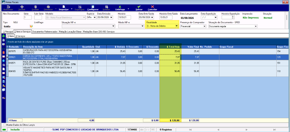Open the Data Expedição date dropdown

click(x=215, y=18)
